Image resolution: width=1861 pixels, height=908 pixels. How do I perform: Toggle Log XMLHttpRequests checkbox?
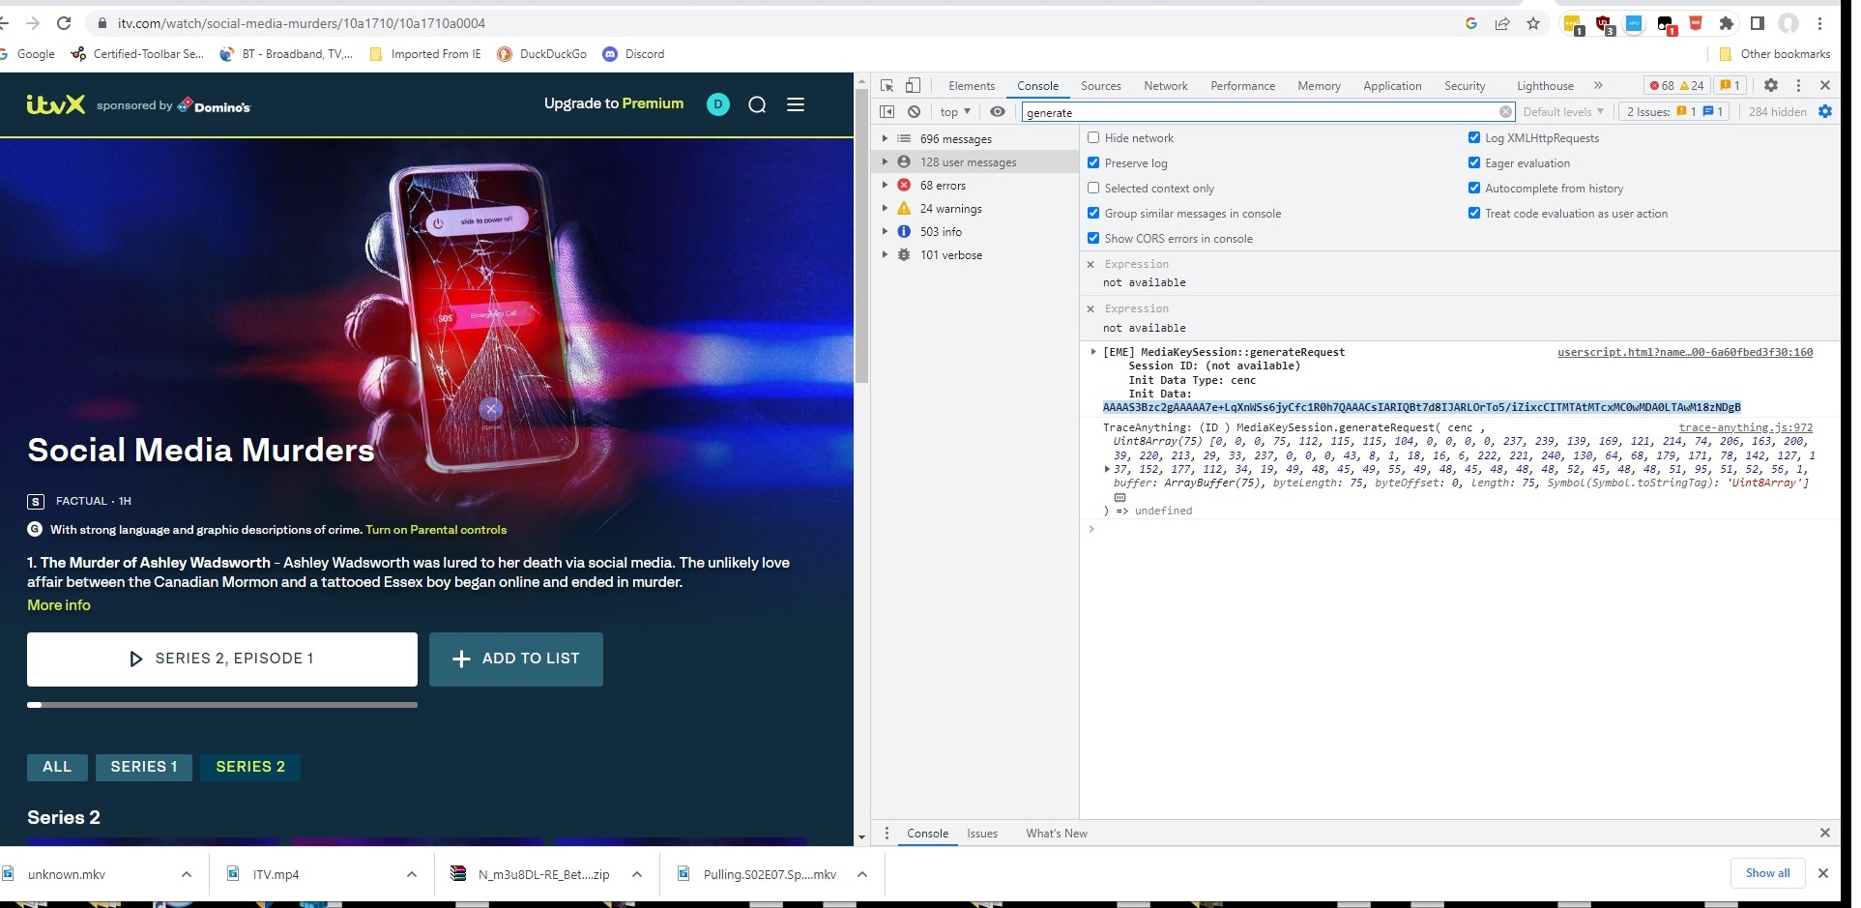(x=1474, y=137)
